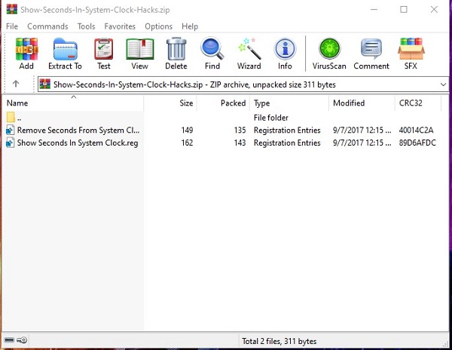
Task: Go up one level with arrow
Action: (x=16, y=84)
